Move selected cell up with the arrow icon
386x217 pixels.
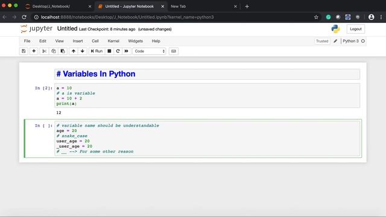point(74,51)
